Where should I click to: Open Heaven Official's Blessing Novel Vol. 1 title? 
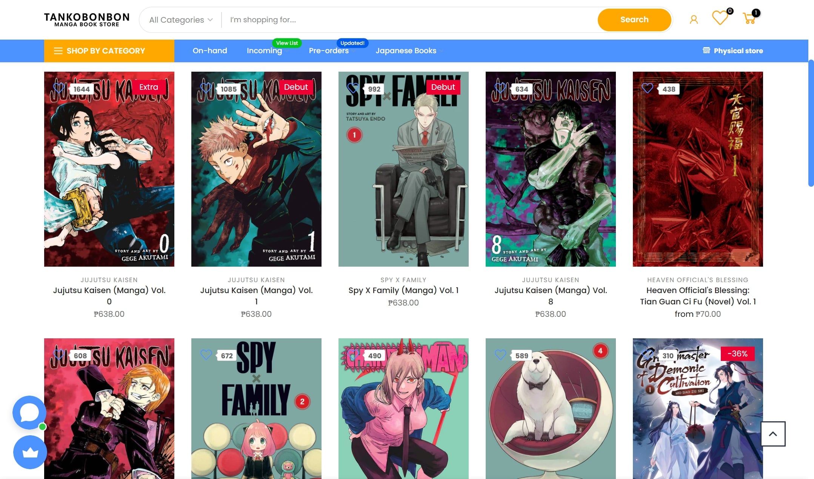[698, 296]
